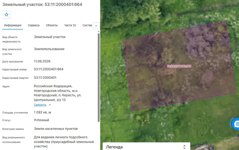The image size is (239, 150).
Task: Click the heading Земельный участок: 53:11:2000401:664
Action: [x=42, y=4]
